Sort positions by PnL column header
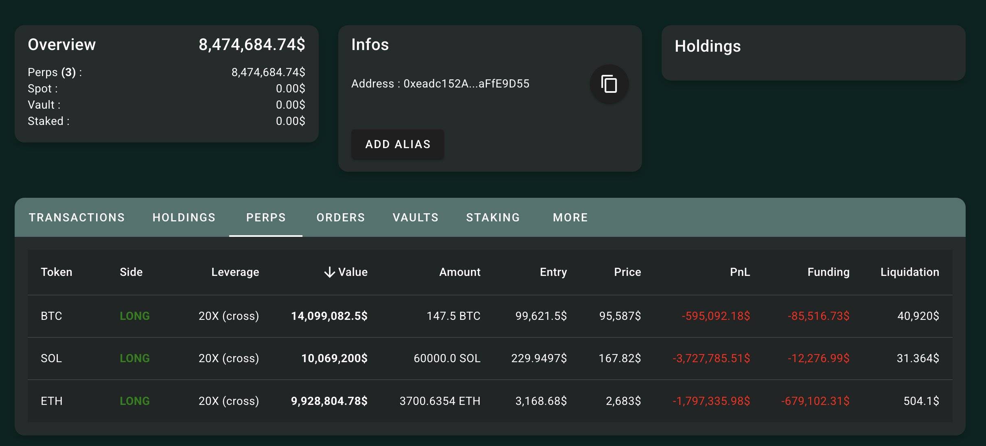The image size is (986, 446). point(739,272)
